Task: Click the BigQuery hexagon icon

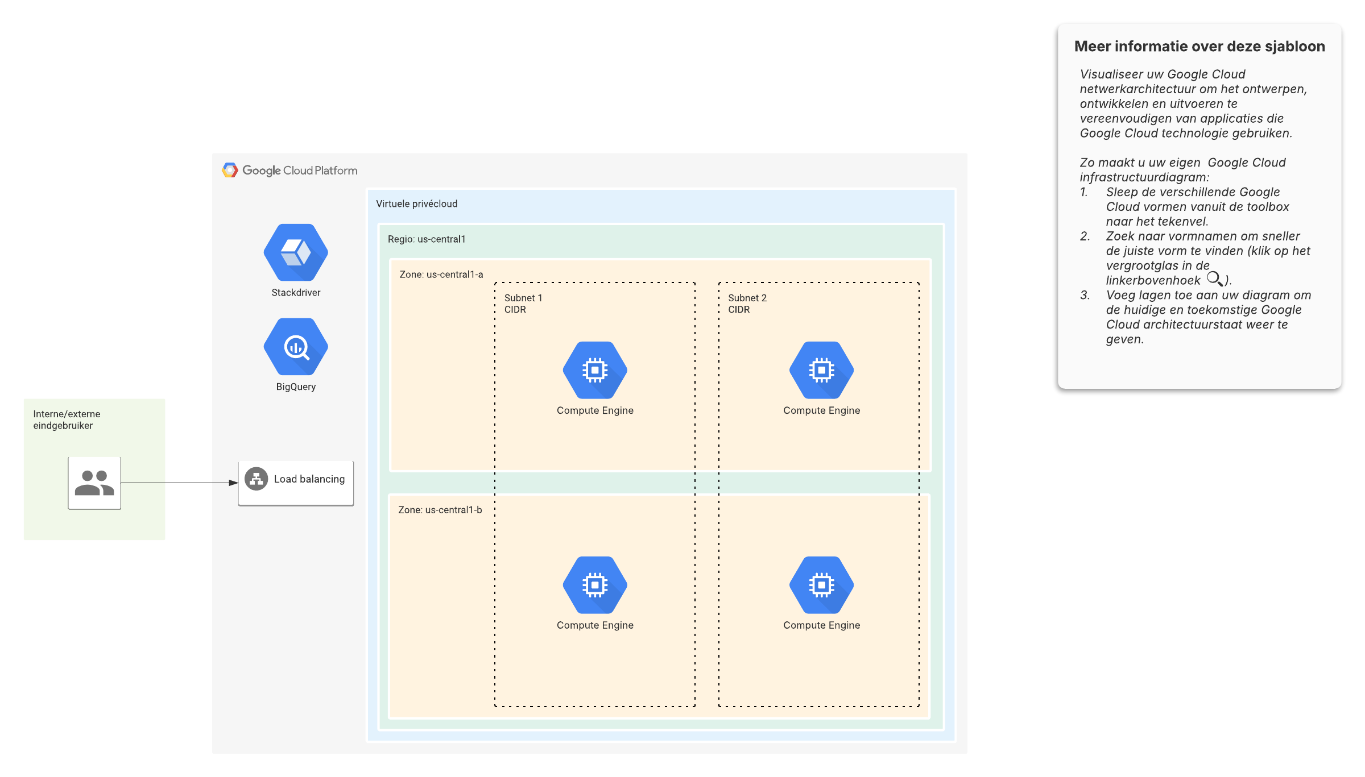Action: coord(296,347)
